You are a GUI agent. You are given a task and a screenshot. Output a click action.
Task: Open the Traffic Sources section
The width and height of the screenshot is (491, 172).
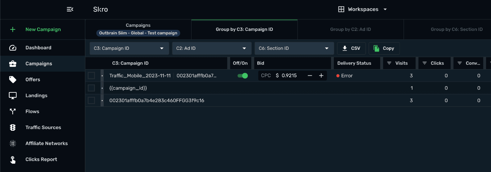point(43,127)
